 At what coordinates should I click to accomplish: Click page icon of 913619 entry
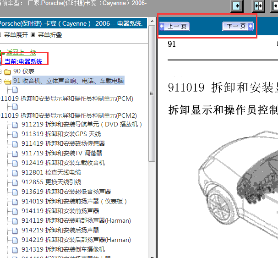point(15,192)
